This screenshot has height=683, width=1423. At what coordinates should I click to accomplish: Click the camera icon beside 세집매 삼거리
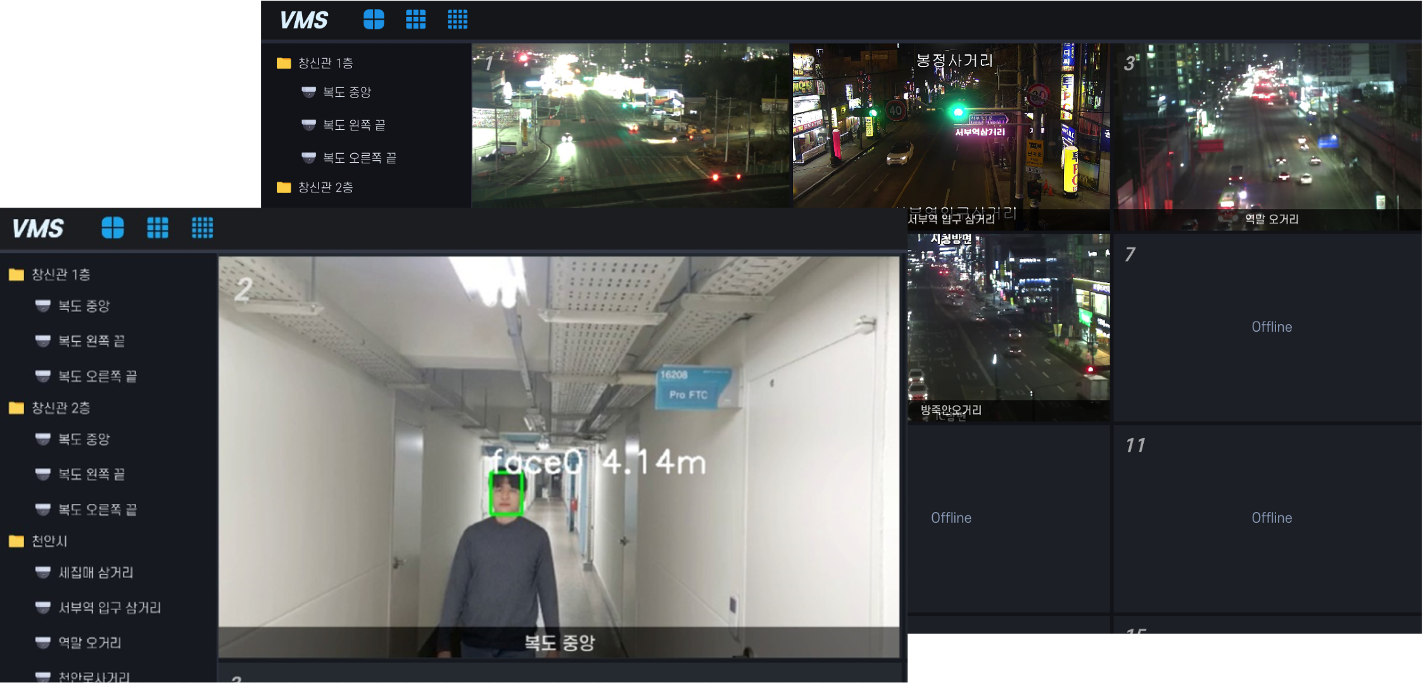pos(43,572)
